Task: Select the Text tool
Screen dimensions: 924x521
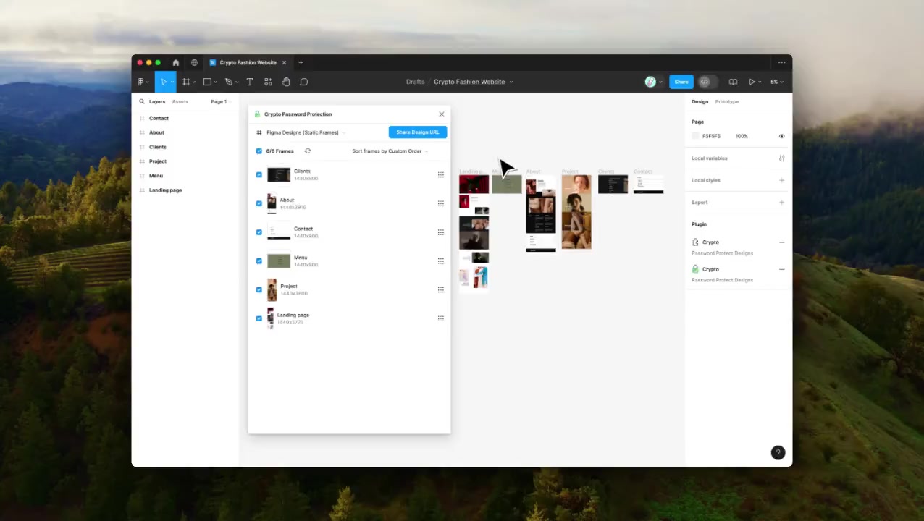Action: pyautogui.click(x=250, y=82)
